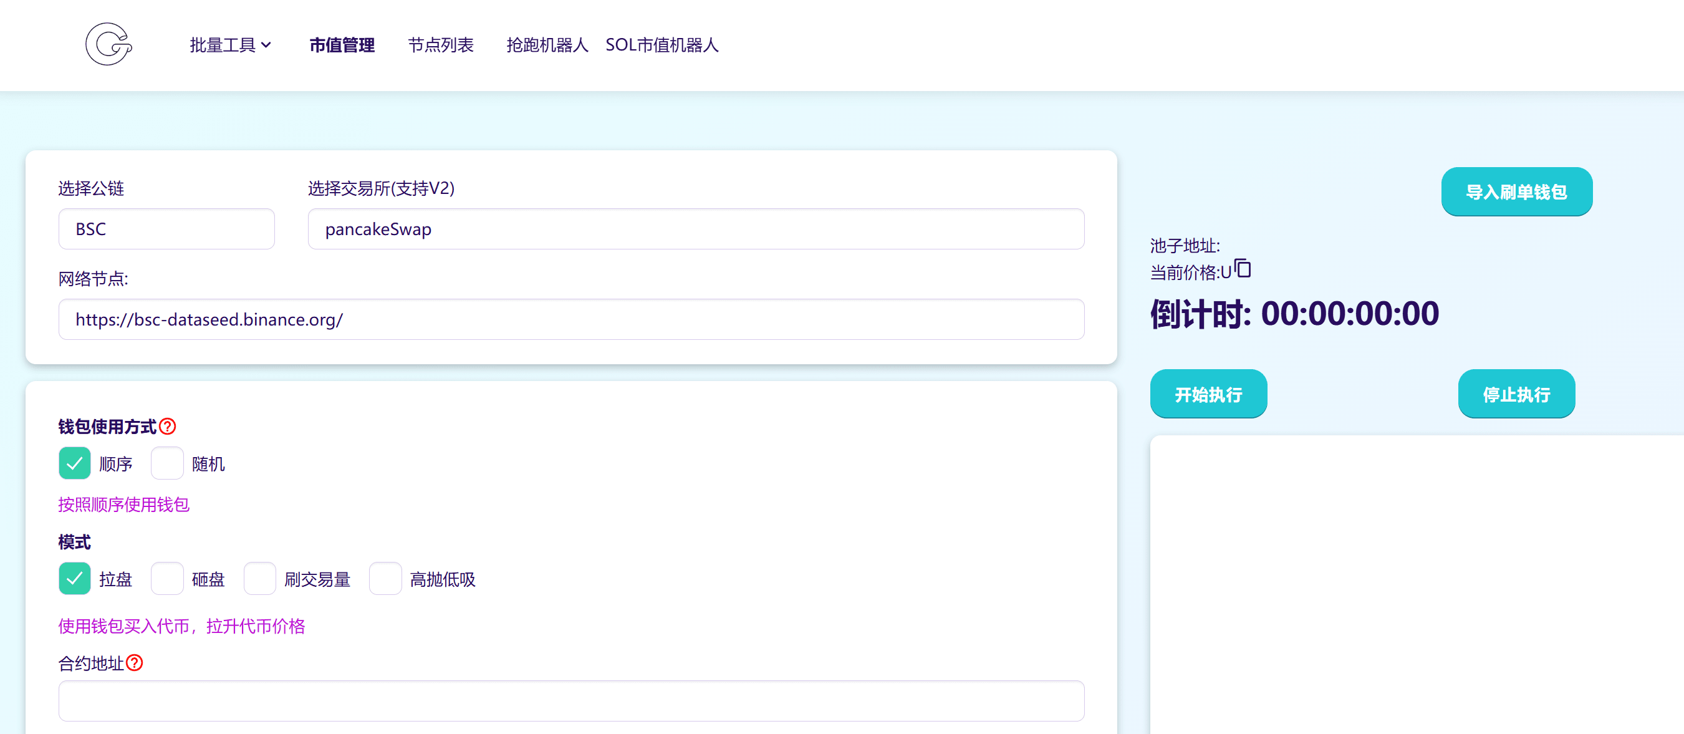Focus the 合约地址 input field

570,701
